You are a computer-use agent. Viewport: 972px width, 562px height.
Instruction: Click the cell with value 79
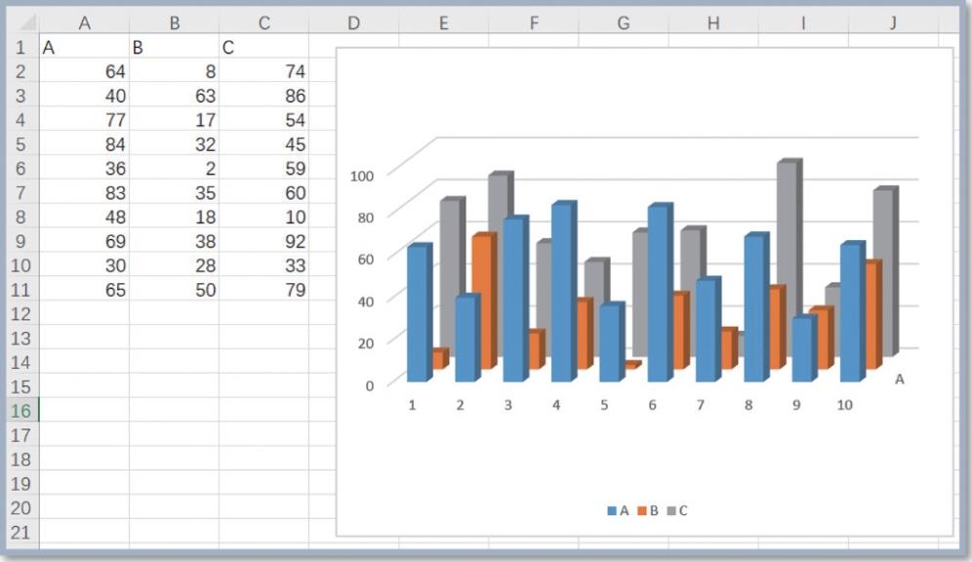point(264,290)
